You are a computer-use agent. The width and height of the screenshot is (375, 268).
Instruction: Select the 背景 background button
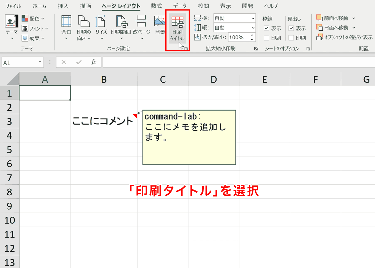point(160,25)
